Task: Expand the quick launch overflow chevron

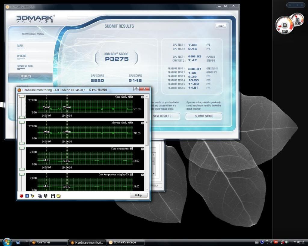Action: pos(26,241)
